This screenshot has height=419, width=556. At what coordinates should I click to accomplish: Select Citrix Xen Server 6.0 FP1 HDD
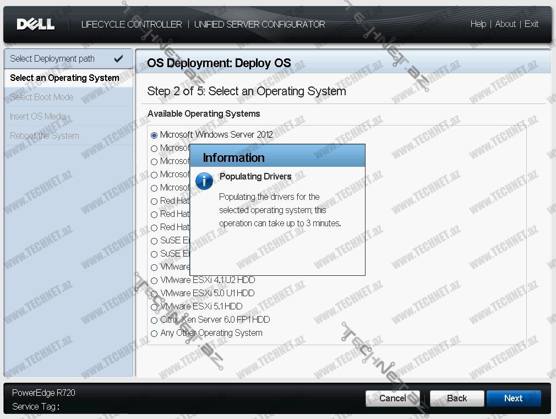154,320
